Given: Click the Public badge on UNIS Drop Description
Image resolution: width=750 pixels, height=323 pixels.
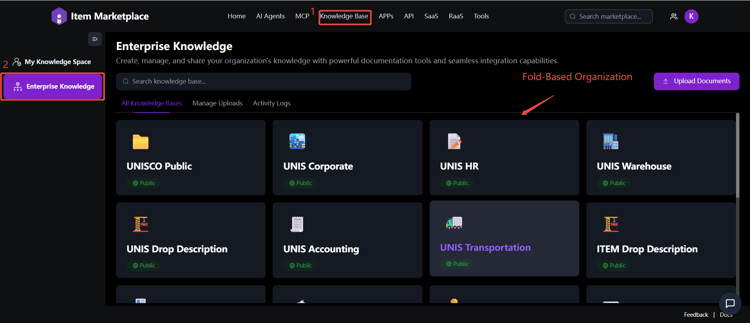Looking at the screenshot, I should click(144, 266).
